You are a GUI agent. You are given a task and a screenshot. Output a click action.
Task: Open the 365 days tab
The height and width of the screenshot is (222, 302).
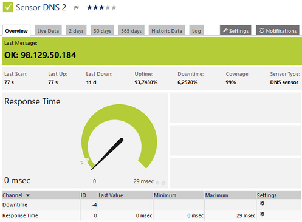click(131, 30)
